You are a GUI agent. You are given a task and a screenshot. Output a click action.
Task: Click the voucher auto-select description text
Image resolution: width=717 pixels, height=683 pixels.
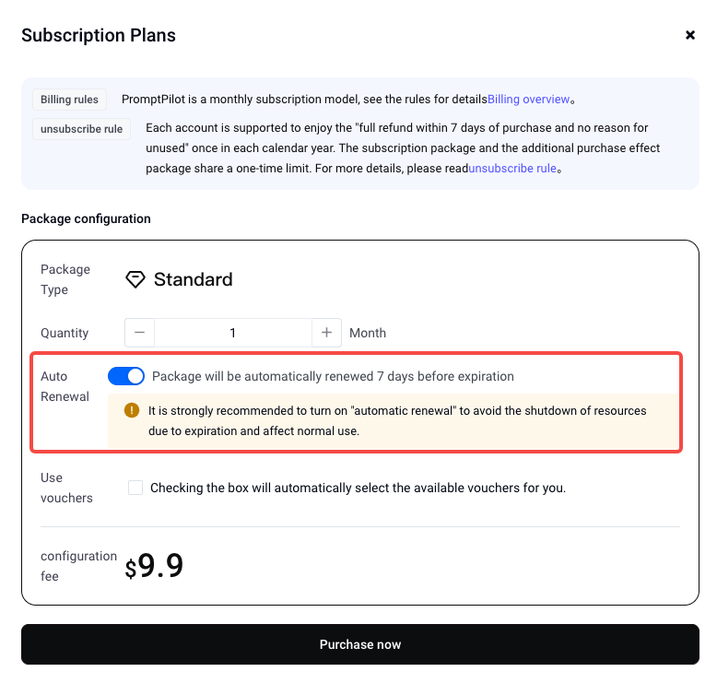pyautogui.click(x=358, y=488)
